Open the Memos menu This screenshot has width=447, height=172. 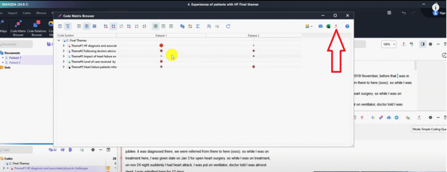click(x=41, y=13)
